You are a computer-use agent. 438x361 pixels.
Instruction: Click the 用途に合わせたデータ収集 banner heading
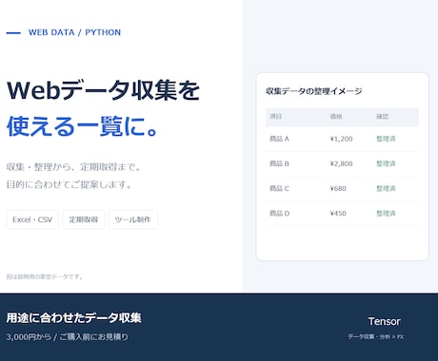pos(74,318)
